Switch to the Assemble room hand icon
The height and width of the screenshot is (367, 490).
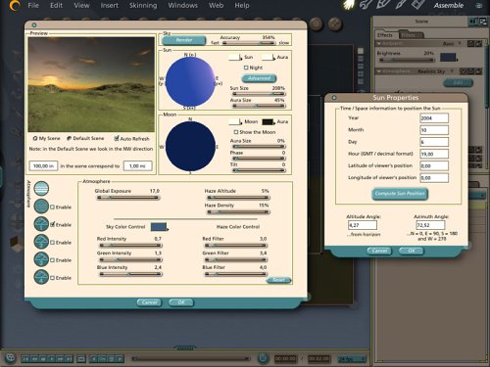(349, 5)
